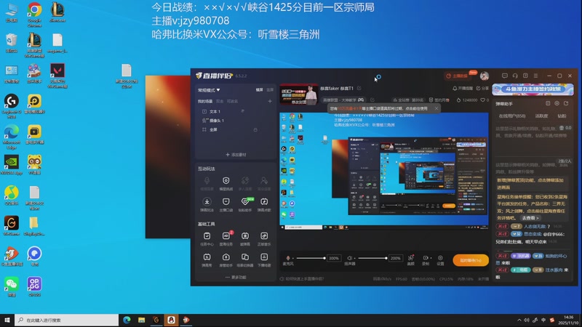This screenshot has height=327, width=582.
Task: Open the message icon in title bar
Action: tap(504, 76)
